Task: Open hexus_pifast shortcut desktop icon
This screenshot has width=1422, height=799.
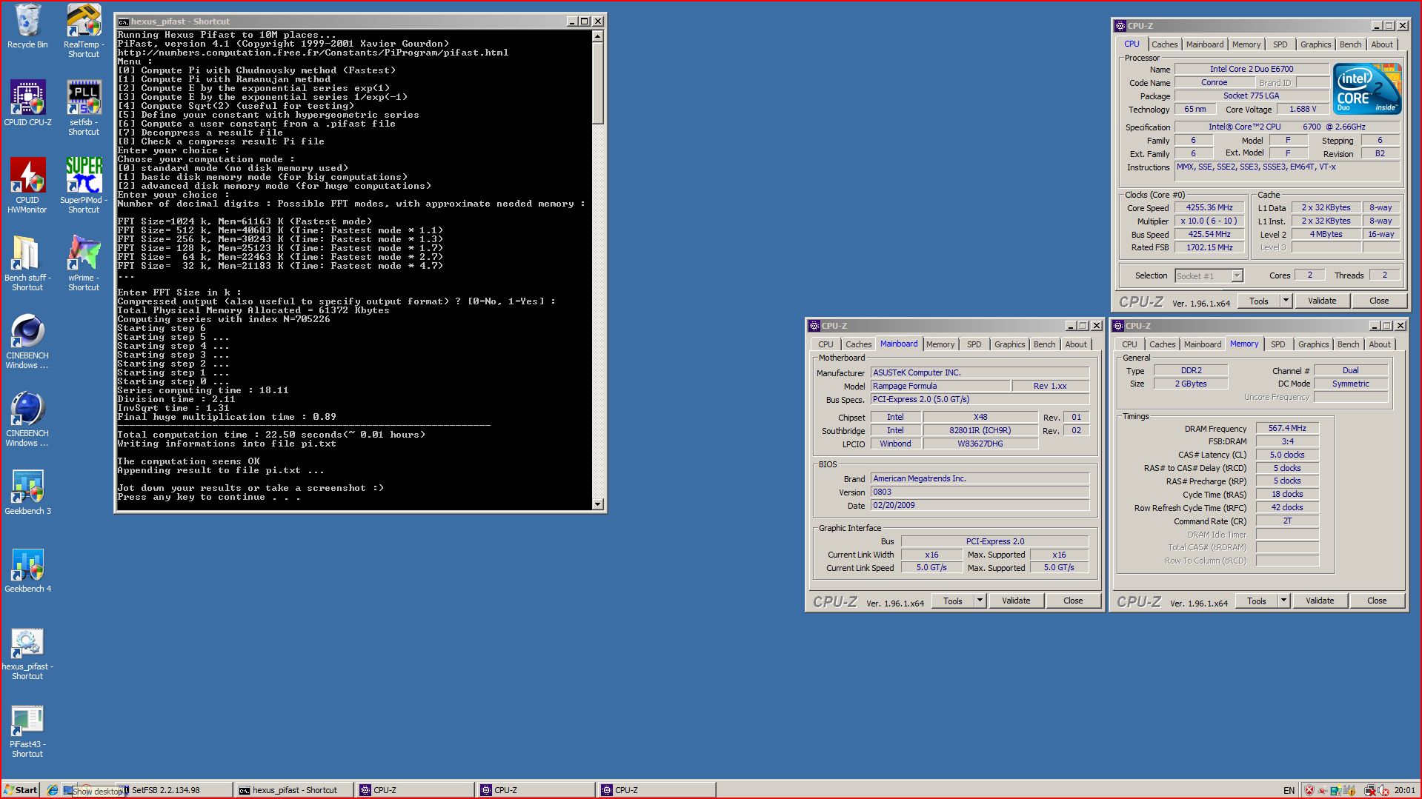Action: coord(27,654)
